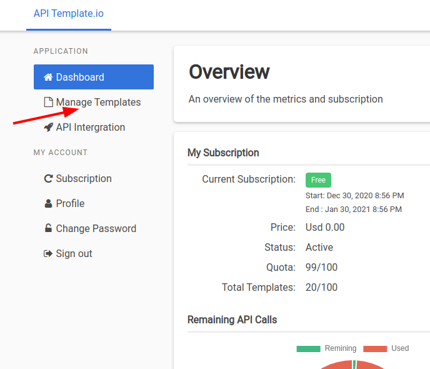Click the Active status value
430x369 pixels.
pyautogui.click(x=319, y=247)
